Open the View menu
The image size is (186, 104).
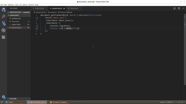pyautogui.click(x=17, y=5)
